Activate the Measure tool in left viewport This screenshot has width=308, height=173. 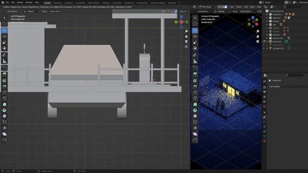[4, 61]
